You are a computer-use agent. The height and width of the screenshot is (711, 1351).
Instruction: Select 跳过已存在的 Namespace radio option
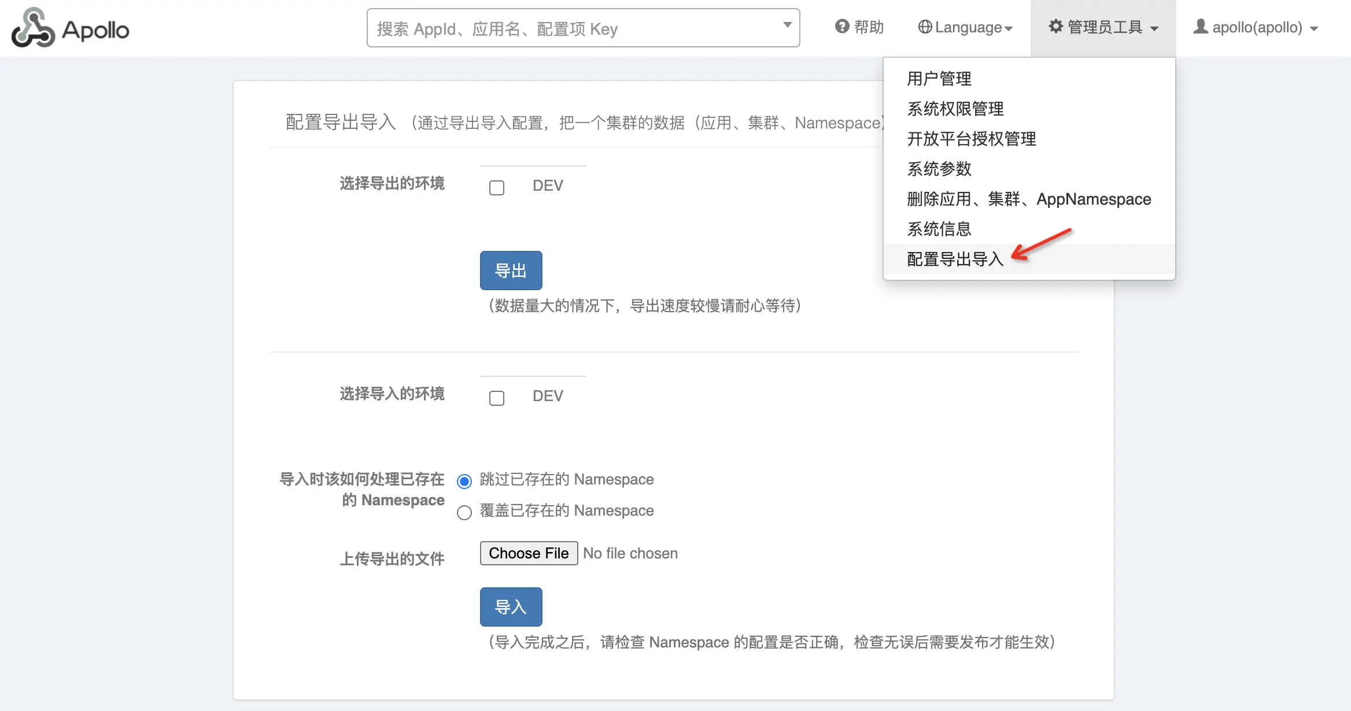coord(464,481)
